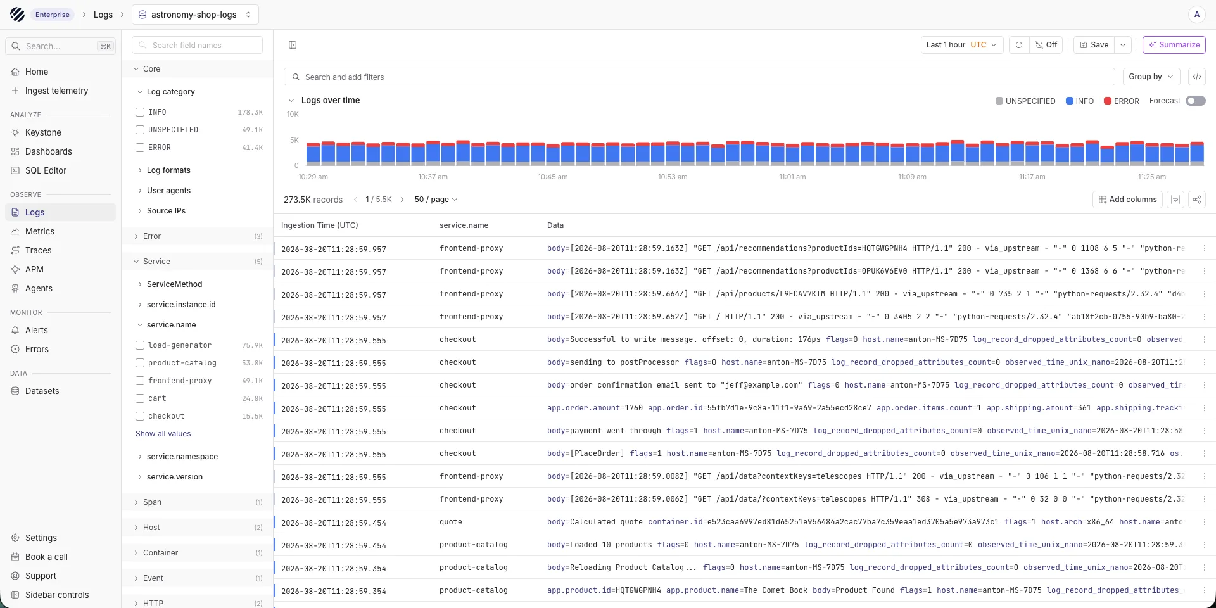Open Agents in the sidebar
Viewport: 1216px width, 608px height.
pos(60,288)
